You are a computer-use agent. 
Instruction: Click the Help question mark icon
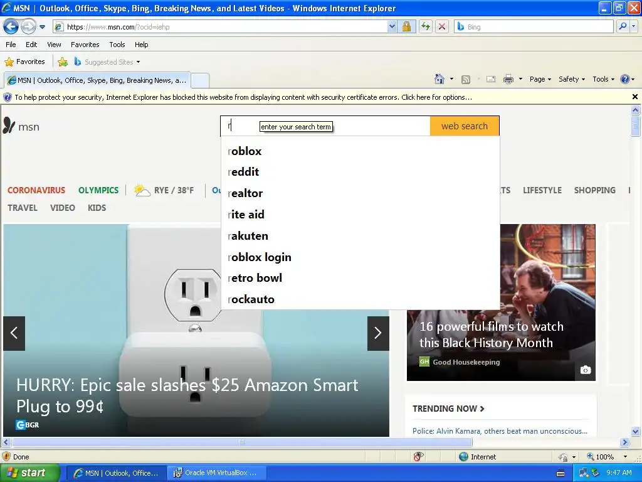(x=625, y=79)
